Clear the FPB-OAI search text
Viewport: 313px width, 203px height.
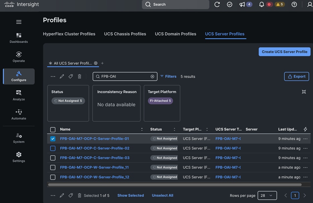click(x=152, y=76)
